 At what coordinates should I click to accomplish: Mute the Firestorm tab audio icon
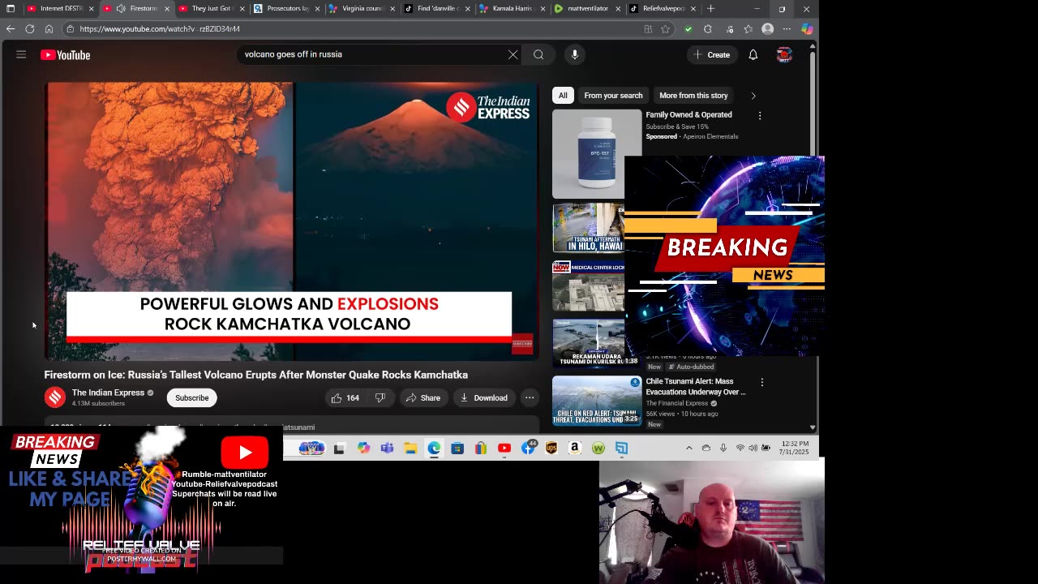(121, 9)
